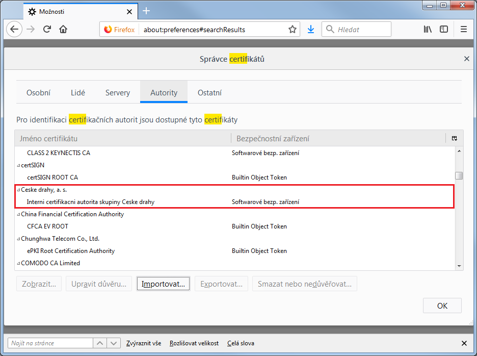Click the search magnifier icon in the Hledat box

coord(330,29)
